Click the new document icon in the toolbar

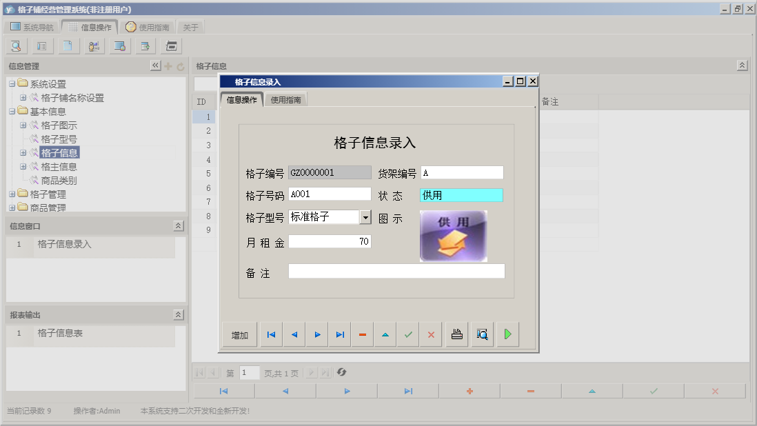[x=67, y=45]
